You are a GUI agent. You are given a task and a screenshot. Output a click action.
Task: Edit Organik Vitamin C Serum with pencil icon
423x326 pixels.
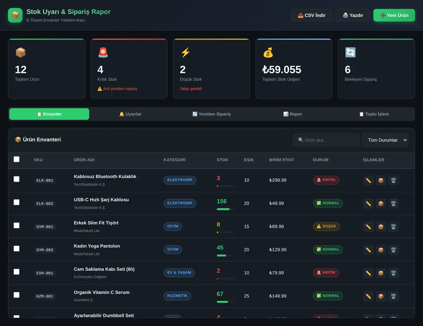pos(368,296)
